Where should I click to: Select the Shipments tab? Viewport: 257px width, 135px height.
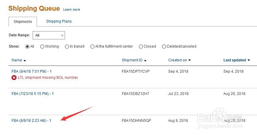click(23, 22)
